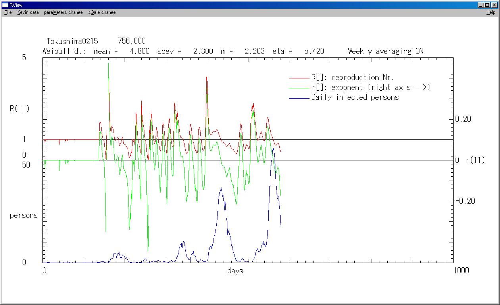500x305 pixels.
Task: Click the 'r(11)' right axis label
Action: click(x=475, y=160)
